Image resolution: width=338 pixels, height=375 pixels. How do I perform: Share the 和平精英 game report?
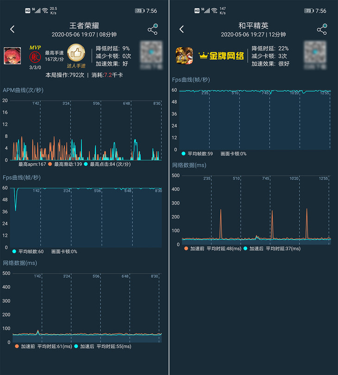pos(322,29)
